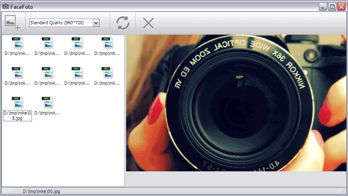Close the FaceFoto window
Image resolution: width=348 pixels, height=196 pixels.
341,7
